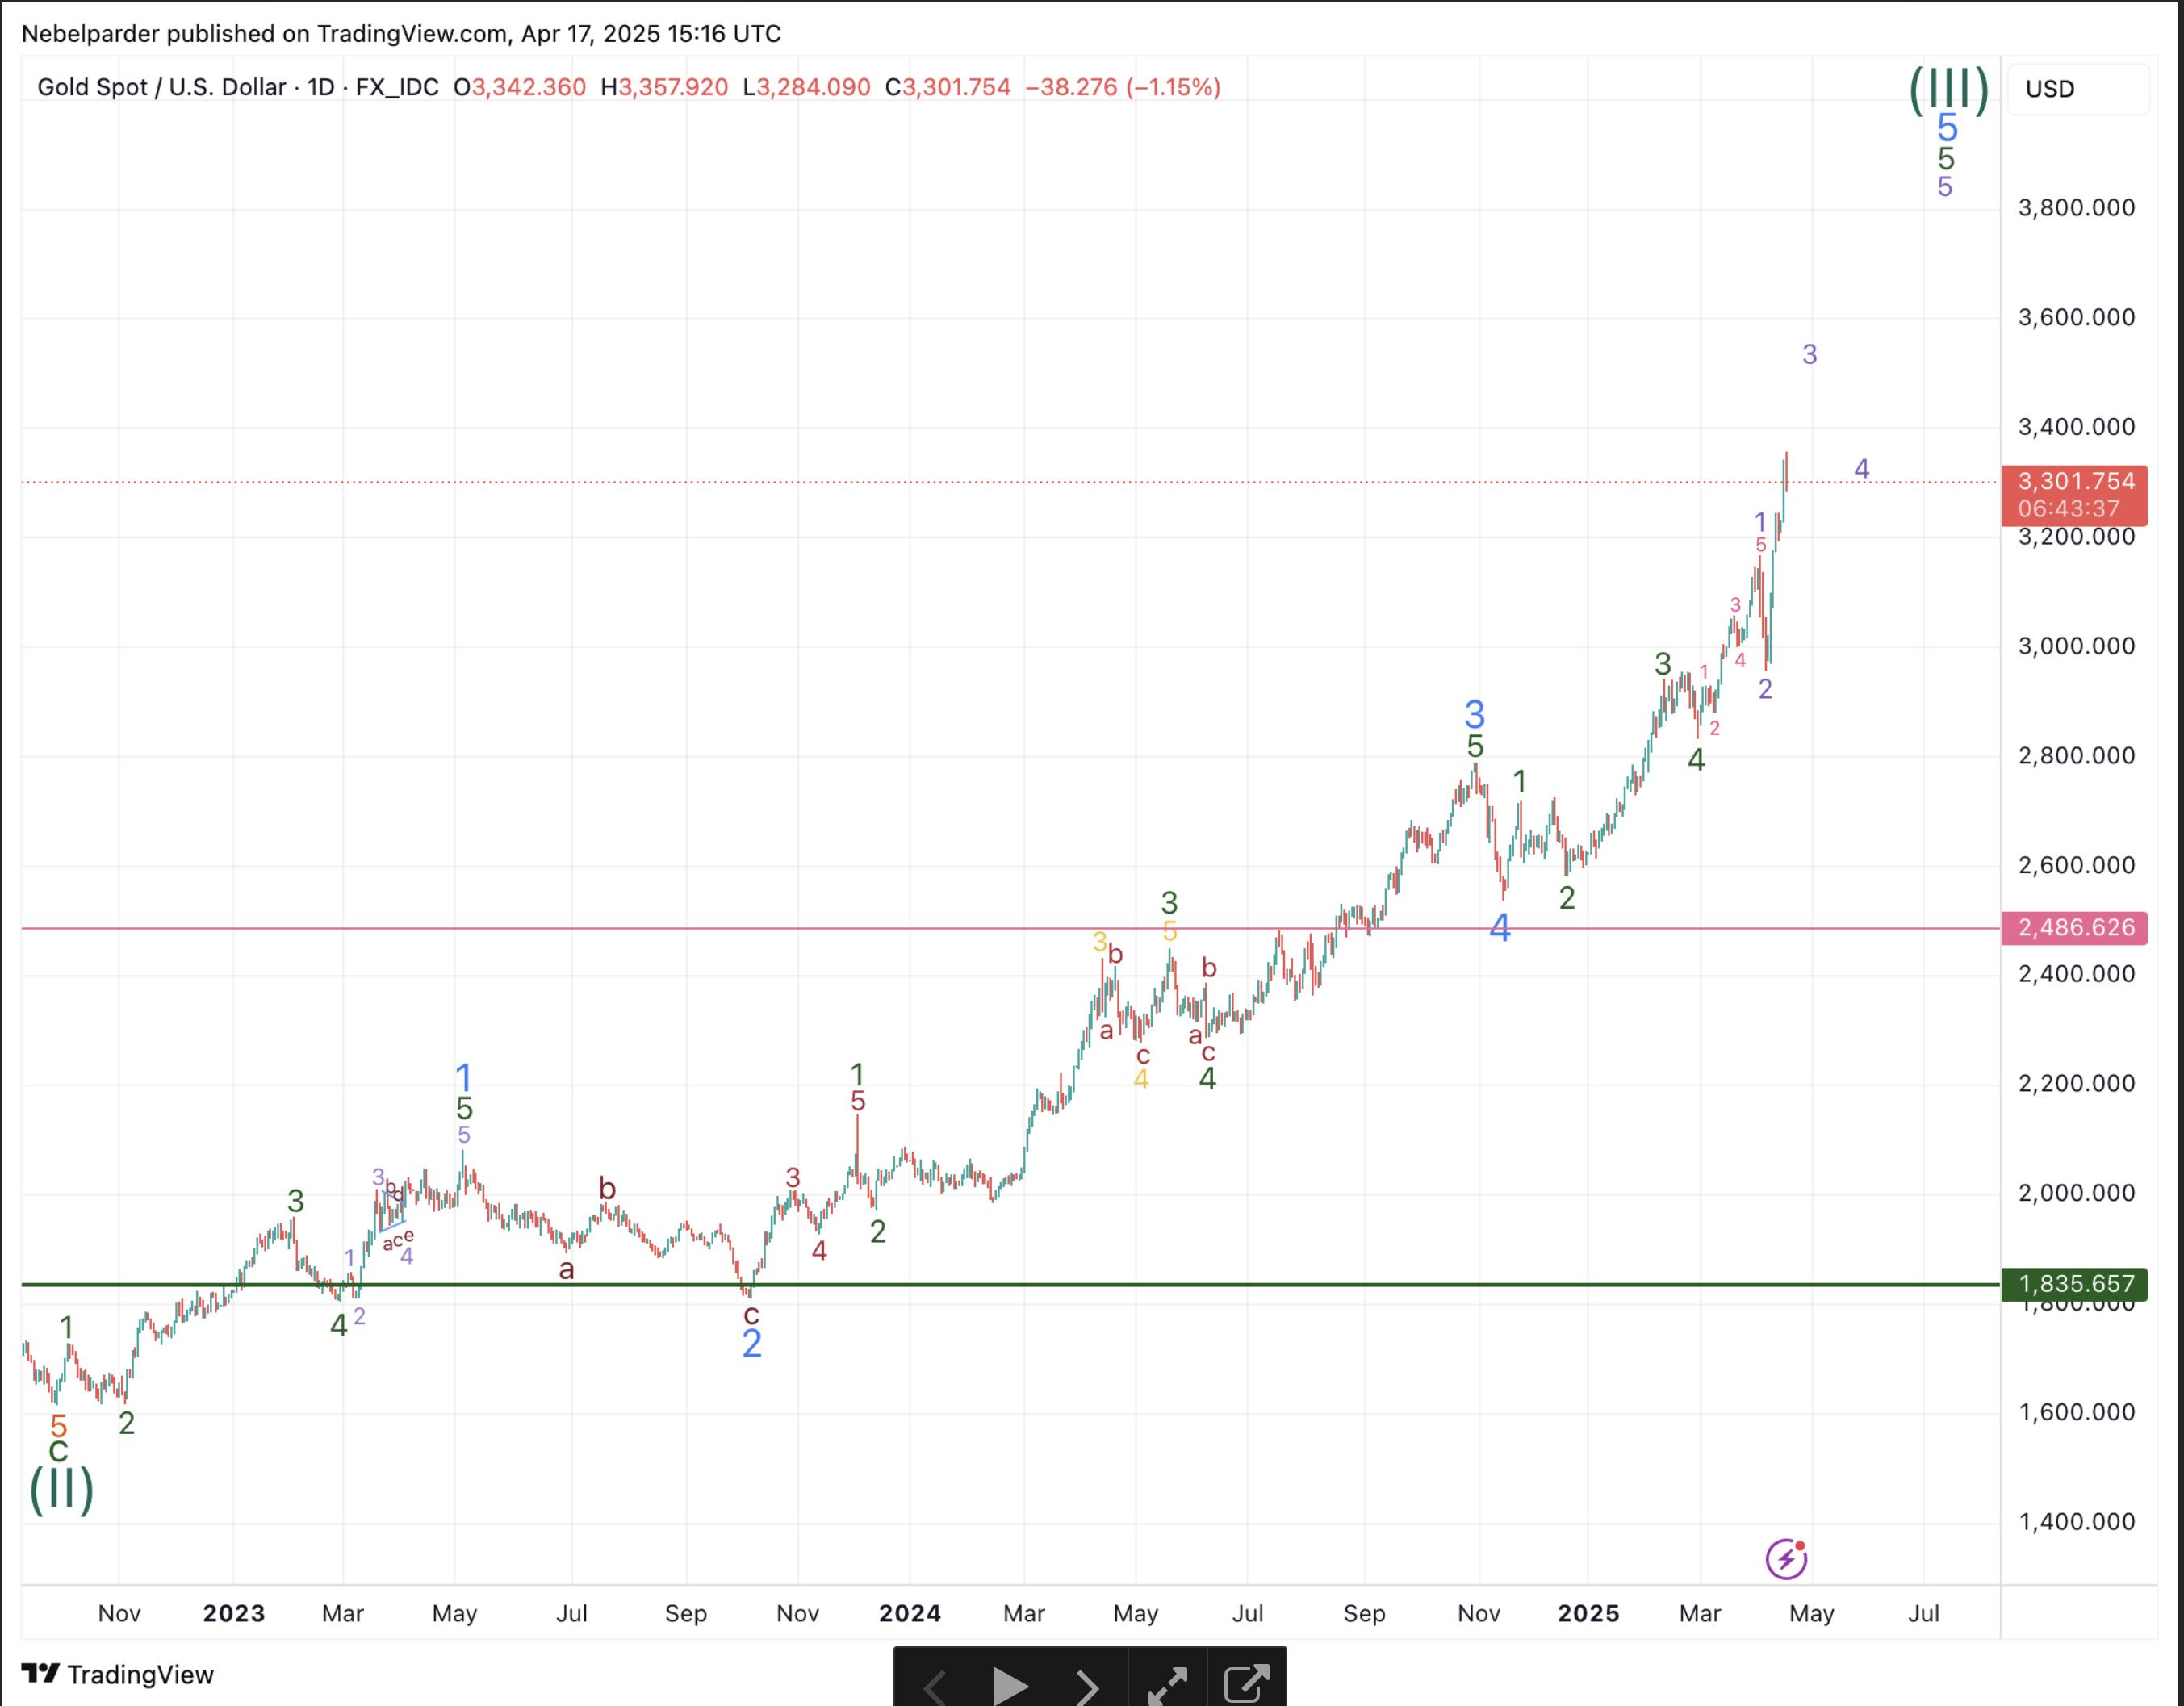Click the purple lightning bolt icon
This screenshot has height=1706, width=2184.
coord(1786,1559)
